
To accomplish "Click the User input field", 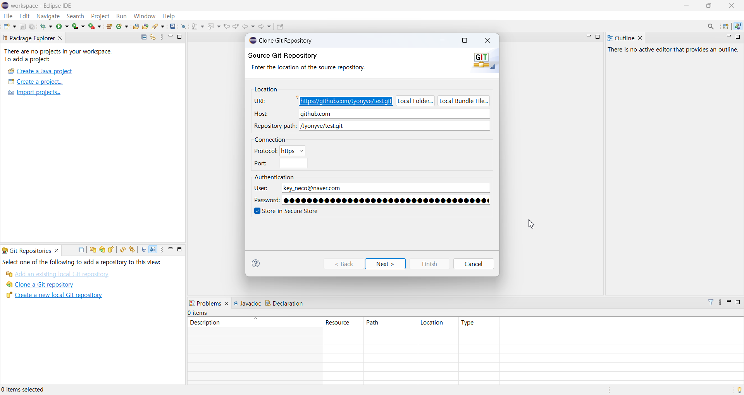I will click(x=386, y=188).
